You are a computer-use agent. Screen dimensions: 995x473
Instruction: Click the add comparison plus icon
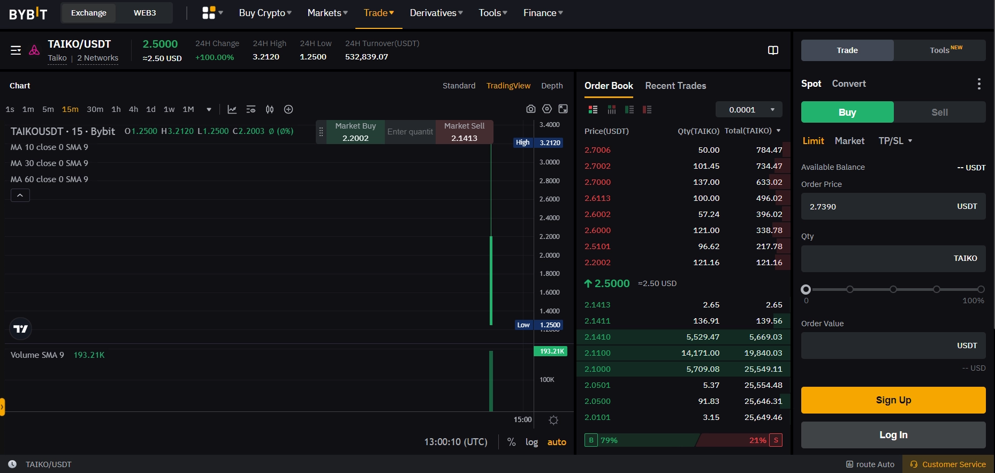[x=288, y=109]
